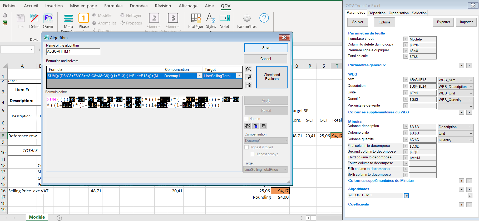Image resolution: width=479 pixels, height=221 pixels.
Task: Click the Délier ribbon icon
Action: tap(34, 18)
